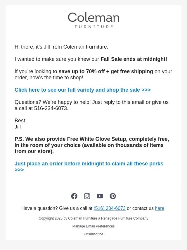Click the 516-234-6073 number in the body
Image resolution: width=187 pixels, height=250 pixels.
[x=51, y=108]
